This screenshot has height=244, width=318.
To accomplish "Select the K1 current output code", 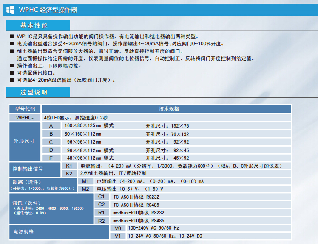I will point(69,166).
